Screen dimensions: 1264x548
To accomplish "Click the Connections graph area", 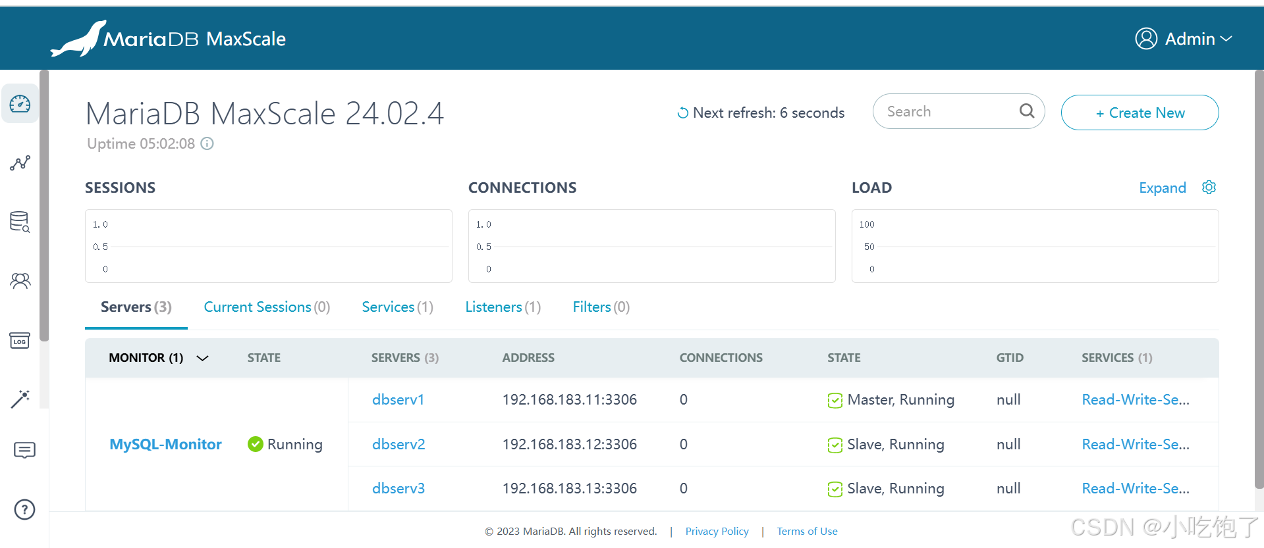I will (x=652, y=246).
